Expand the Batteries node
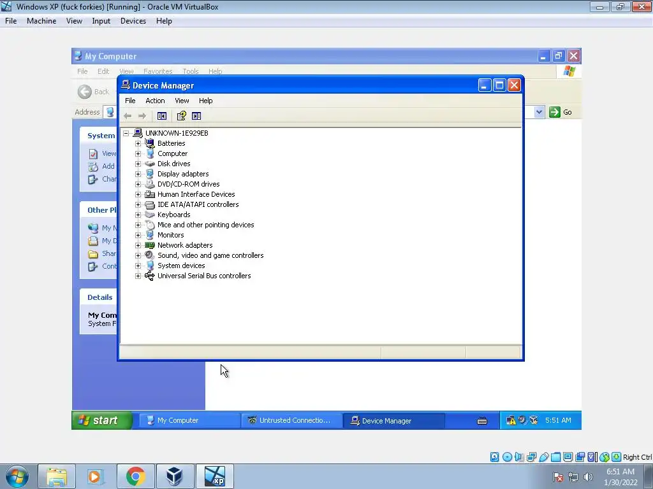653x489 pixels. click(138, 143)
